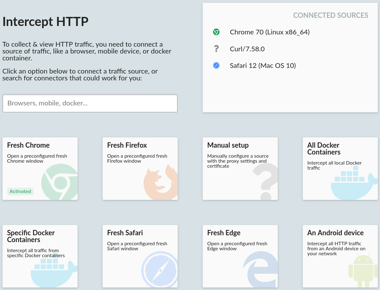
Task: Select Safari 12 (Mac OS 10) source entry
Action: click(x=263, y=65)
